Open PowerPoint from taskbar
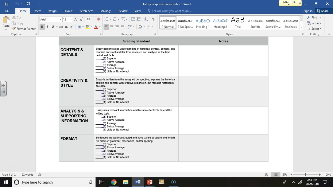 click(x=150, y=182)
